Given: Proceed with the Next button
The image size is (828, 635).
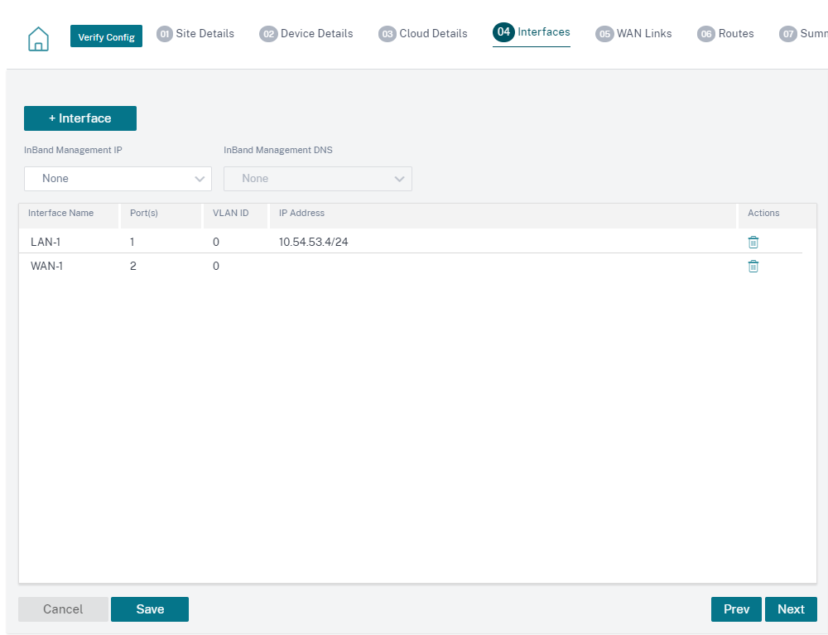Looking at the screenshot, I should pyautogui.click(x=791, y=609).
